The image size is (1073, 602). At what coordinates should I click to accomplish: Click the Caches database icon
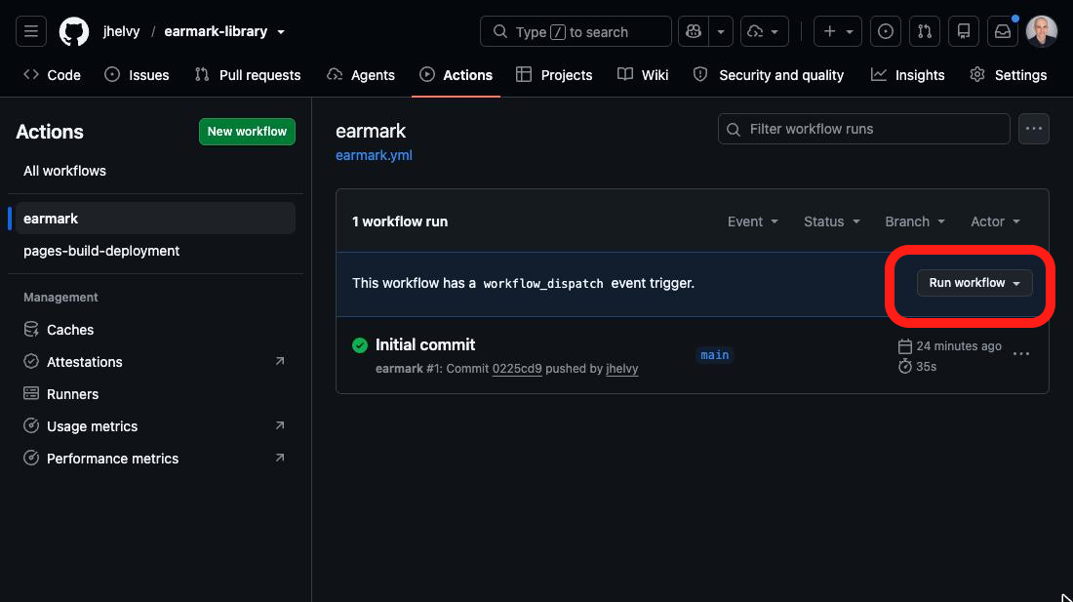31,329
